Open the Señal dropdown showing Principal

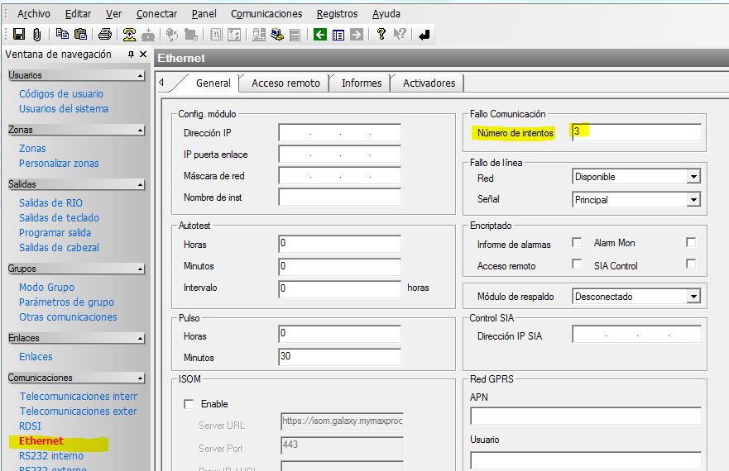[693, 200]
